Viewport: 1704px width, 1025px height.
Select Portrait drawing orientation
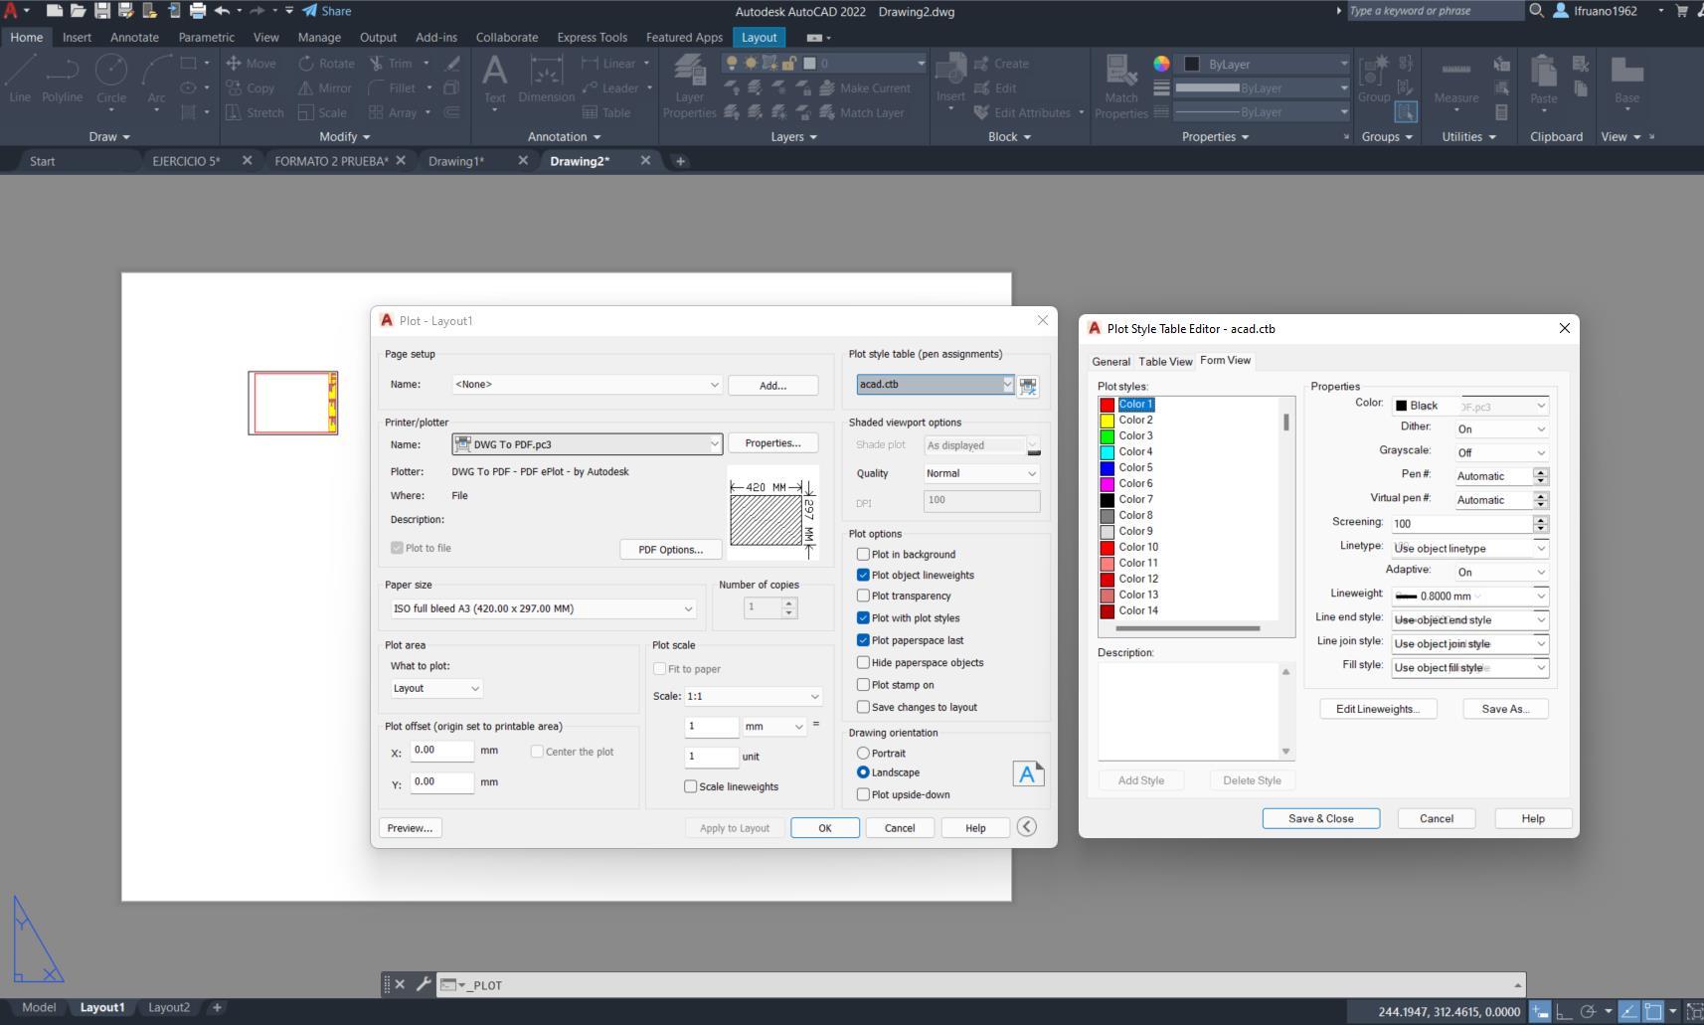pyautogui.click(x=863, y=754)
